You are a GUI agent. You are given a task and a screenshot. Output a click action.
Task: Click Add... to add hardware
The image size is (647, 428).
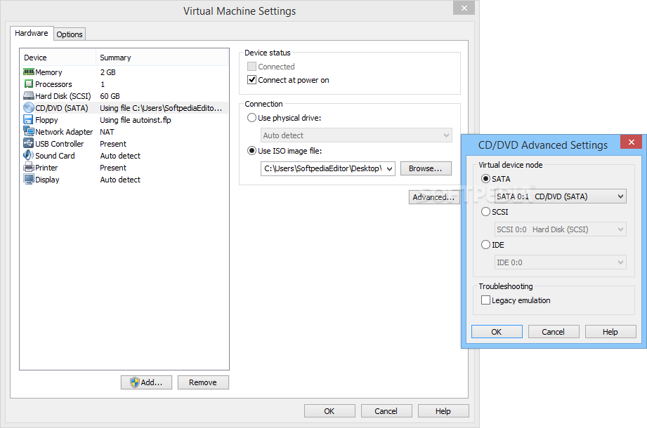(x=147, y=382)
